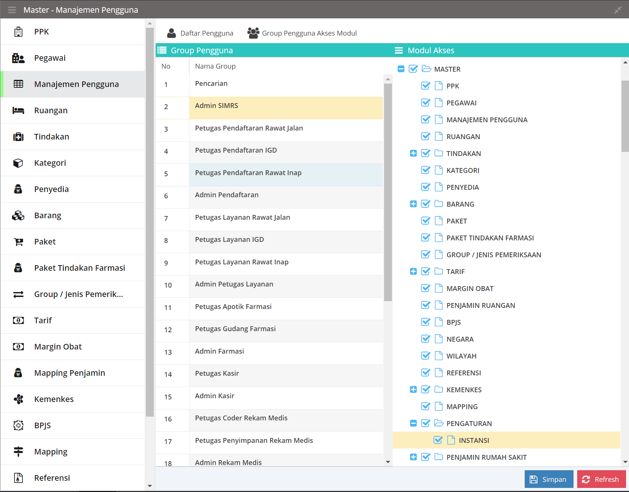This screenshot has height=492, width=629.
Task: Click the Mapping signpost icon
Action: tap(18, 451)
